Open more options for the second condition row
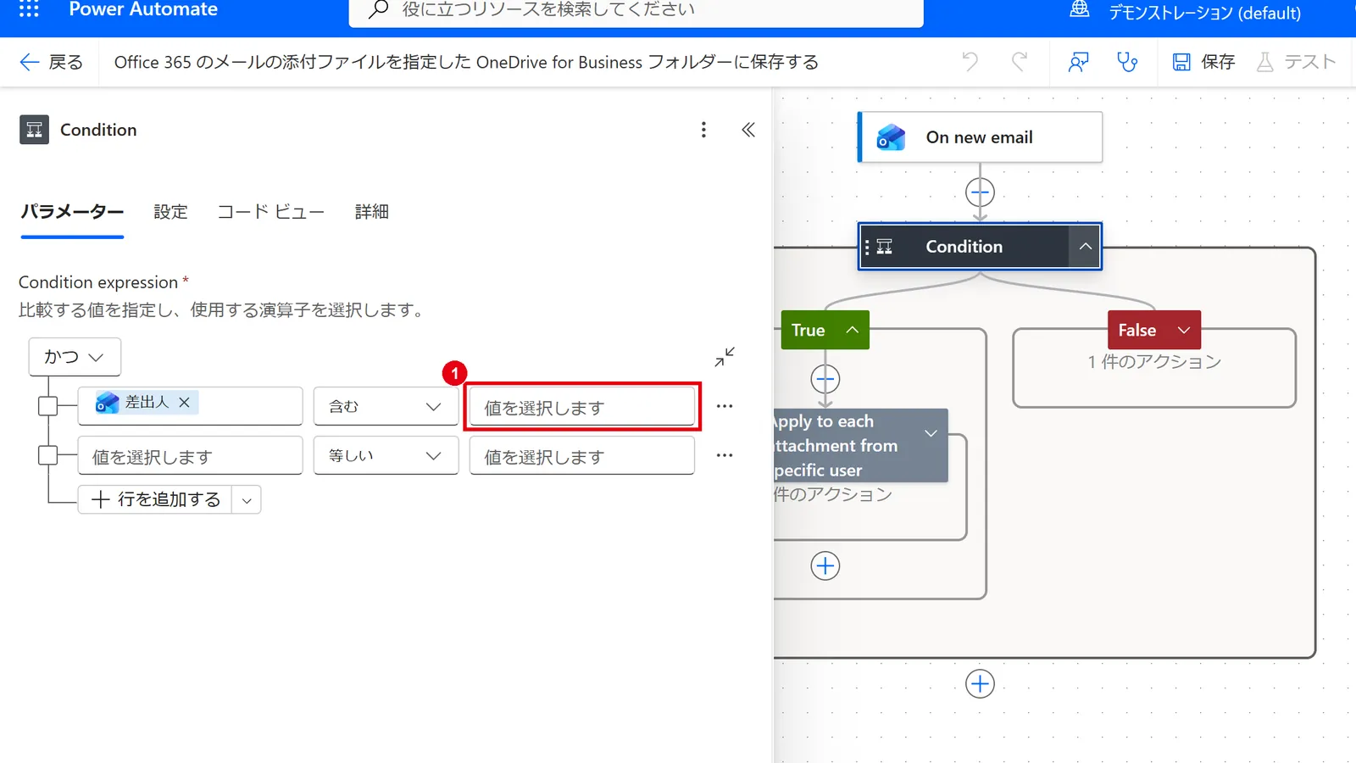This screenshot has height=763, width=1356. [x=725, y=455]
